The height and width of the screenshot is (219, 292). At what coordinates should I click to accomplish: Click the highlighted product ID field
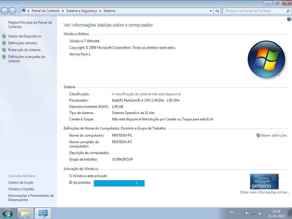coord(119,183)
